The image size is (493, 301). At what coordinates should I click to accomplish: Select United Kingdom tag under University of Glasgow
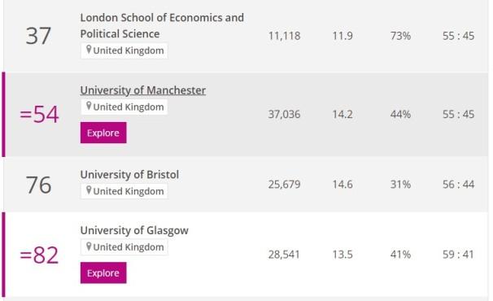click(x=124, y=247)
